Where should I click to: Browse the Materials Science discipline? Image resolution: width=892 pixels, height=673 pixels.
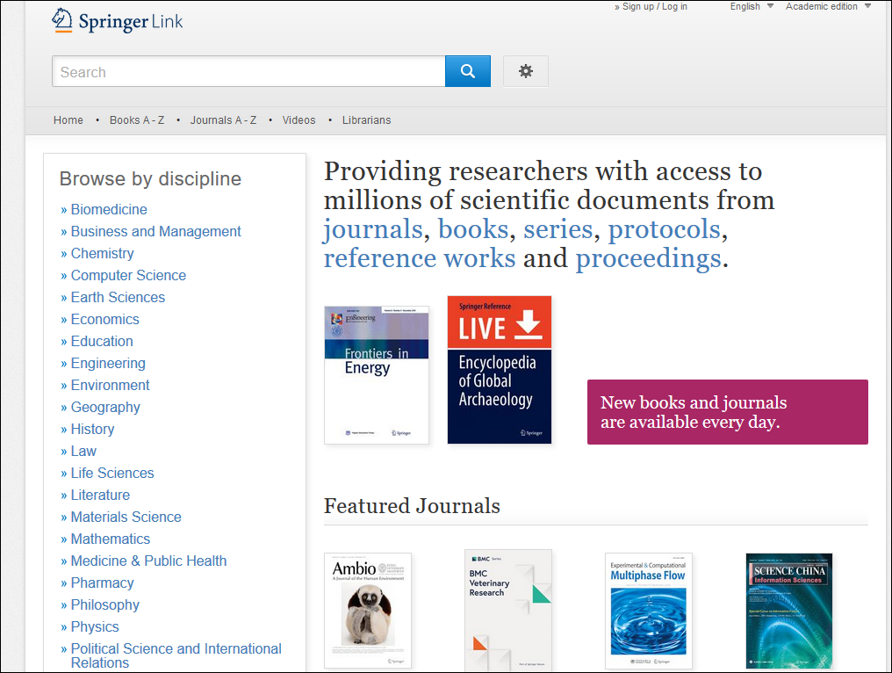[126, 517]
